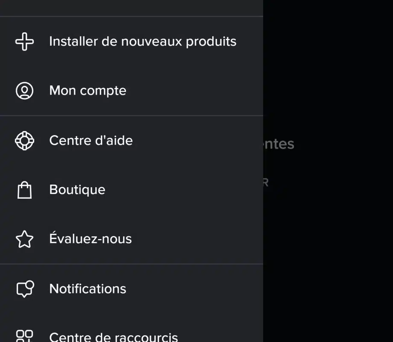Click the profile icon beside Mon compte
393x342 pixels.
pyautogui.click(x=24, y=91)
